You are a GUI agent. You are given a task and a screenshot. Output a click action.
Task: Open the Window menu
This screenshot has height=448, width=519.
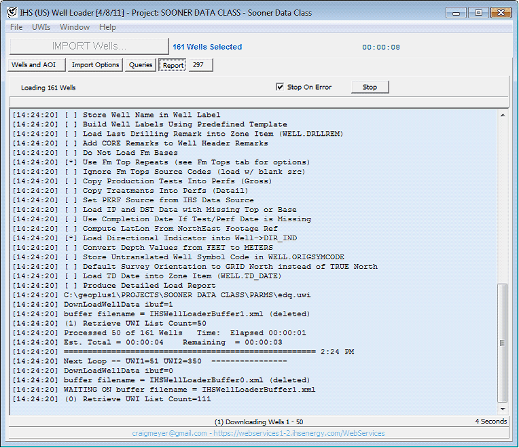(74, 27)
